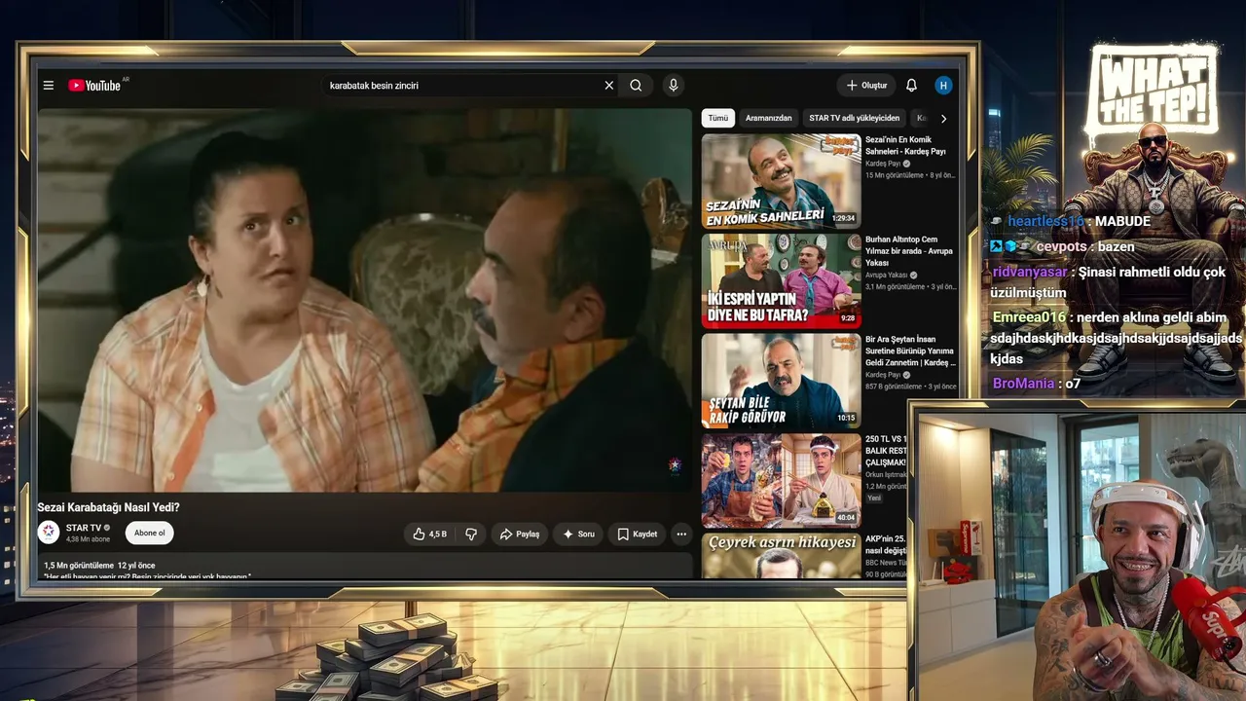Open the notifications bell
This screenshot has width=1246, height=701.
[911, 86]
